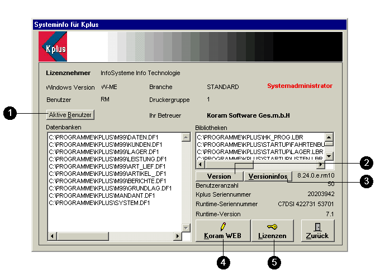The image size is (380, 270).
Task: Select DATEN.DF1 in the Datenbanken list
Action: pos(97,137)
